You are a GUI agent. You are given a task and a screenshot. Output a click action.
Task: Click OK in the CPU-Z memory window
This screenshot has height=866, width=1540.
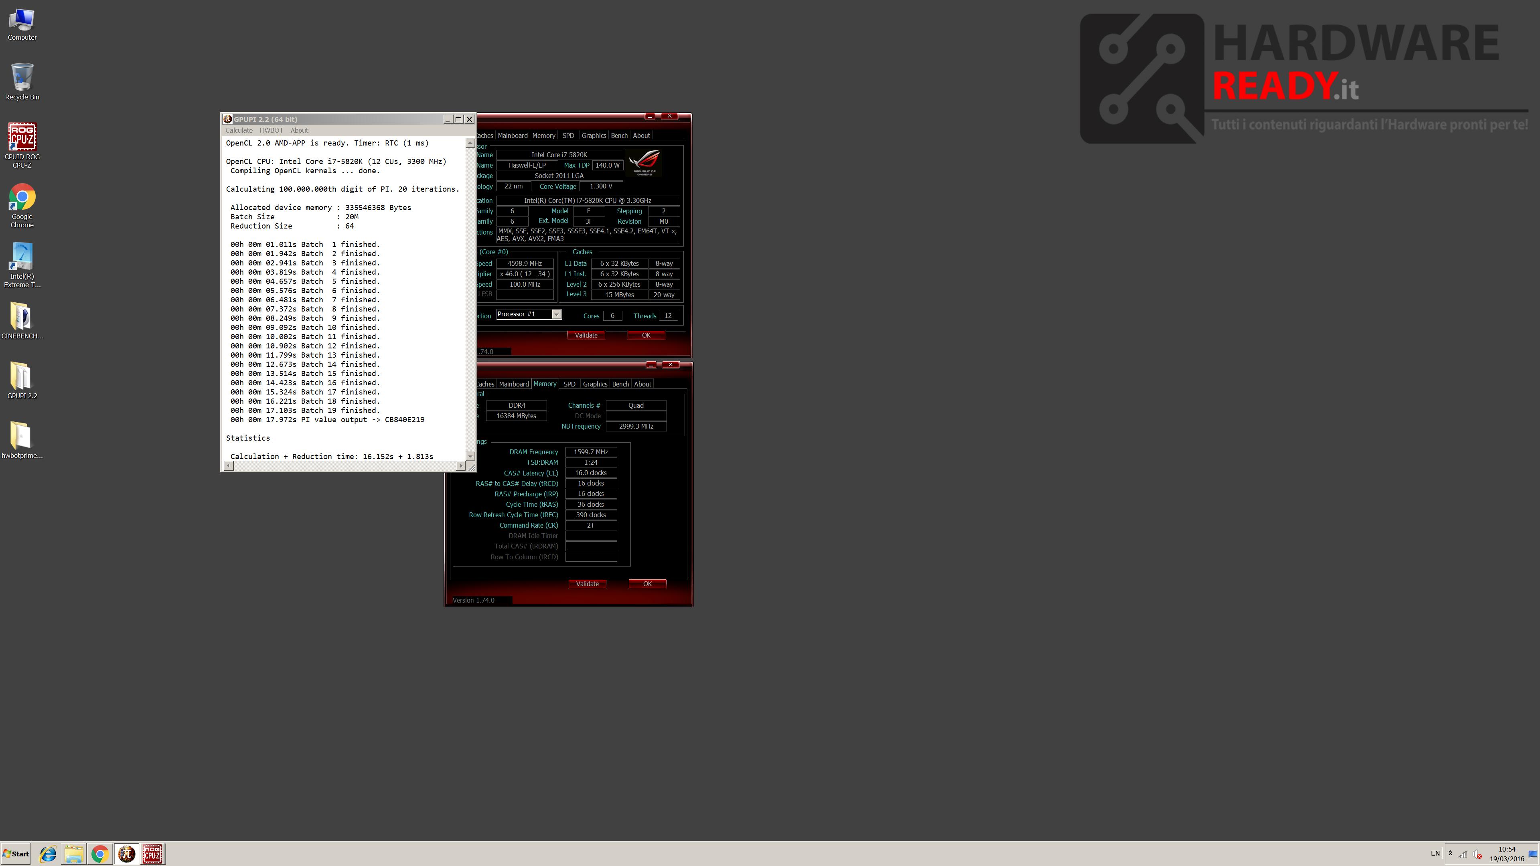[x=647, y=584]
